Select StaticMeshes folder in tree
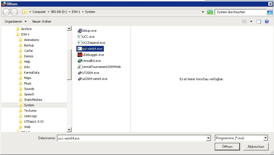Image resolution: width=274 pixels, height=155 pixels. click(x=33, y=99)
